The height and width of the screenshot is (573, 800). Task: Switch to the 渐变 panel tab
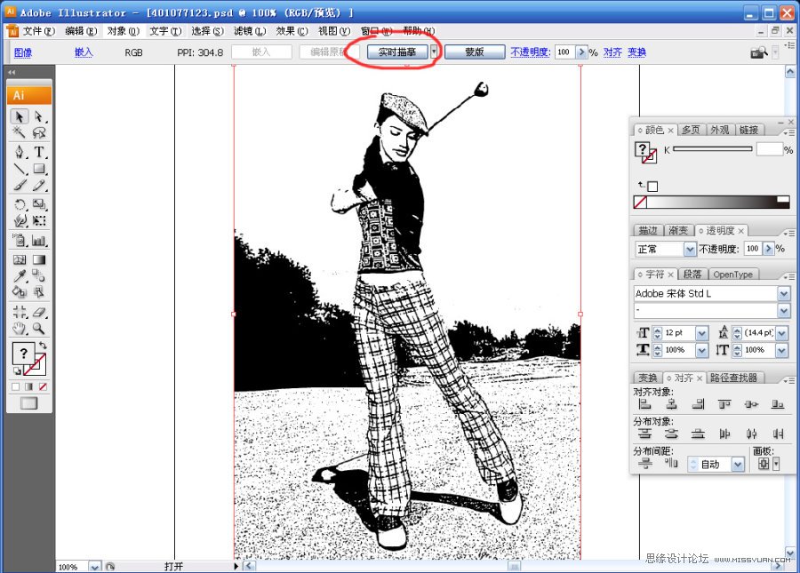678,230
